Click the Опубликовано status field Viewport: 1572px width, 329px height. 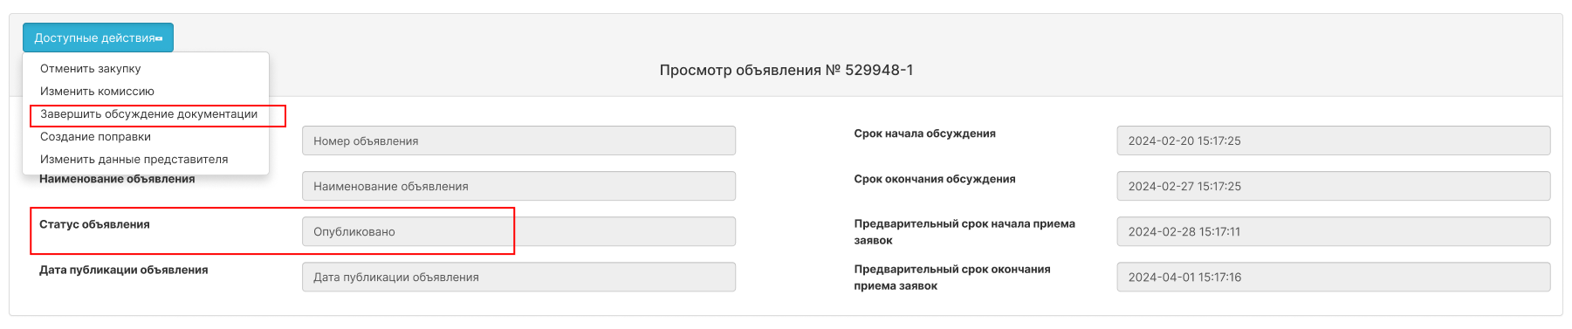pyautogui.click(x=518, y=231)
